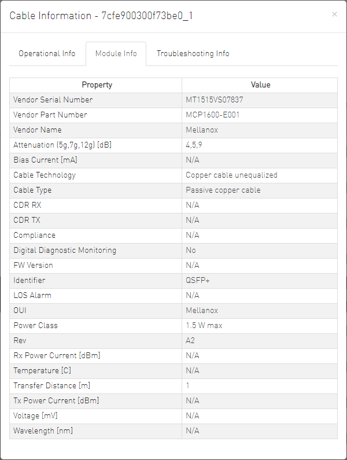Click the MCP1600-E001 part number cell
This screenshot has height=460, width=347.
[x=213, y=115]
